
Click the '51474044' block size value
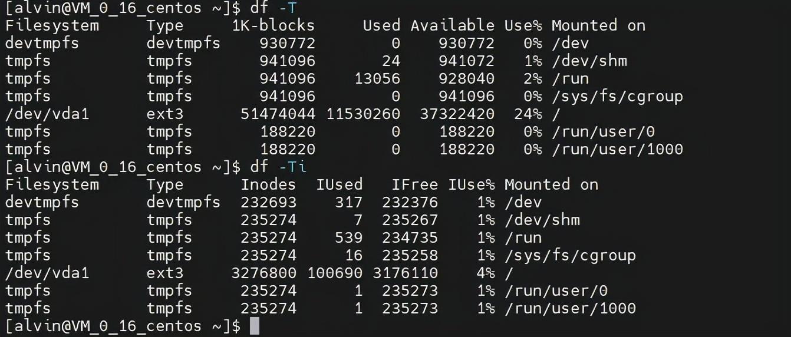[278, 114]
